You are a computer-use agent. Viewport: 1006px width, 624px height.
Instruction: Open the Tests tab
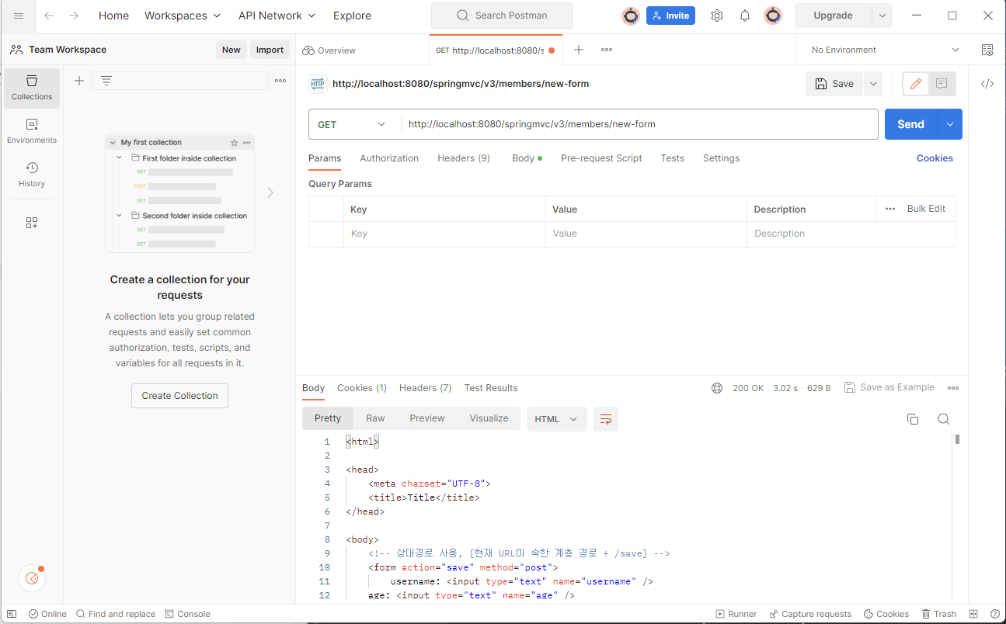pyautogui.click(x=673, y=158)
